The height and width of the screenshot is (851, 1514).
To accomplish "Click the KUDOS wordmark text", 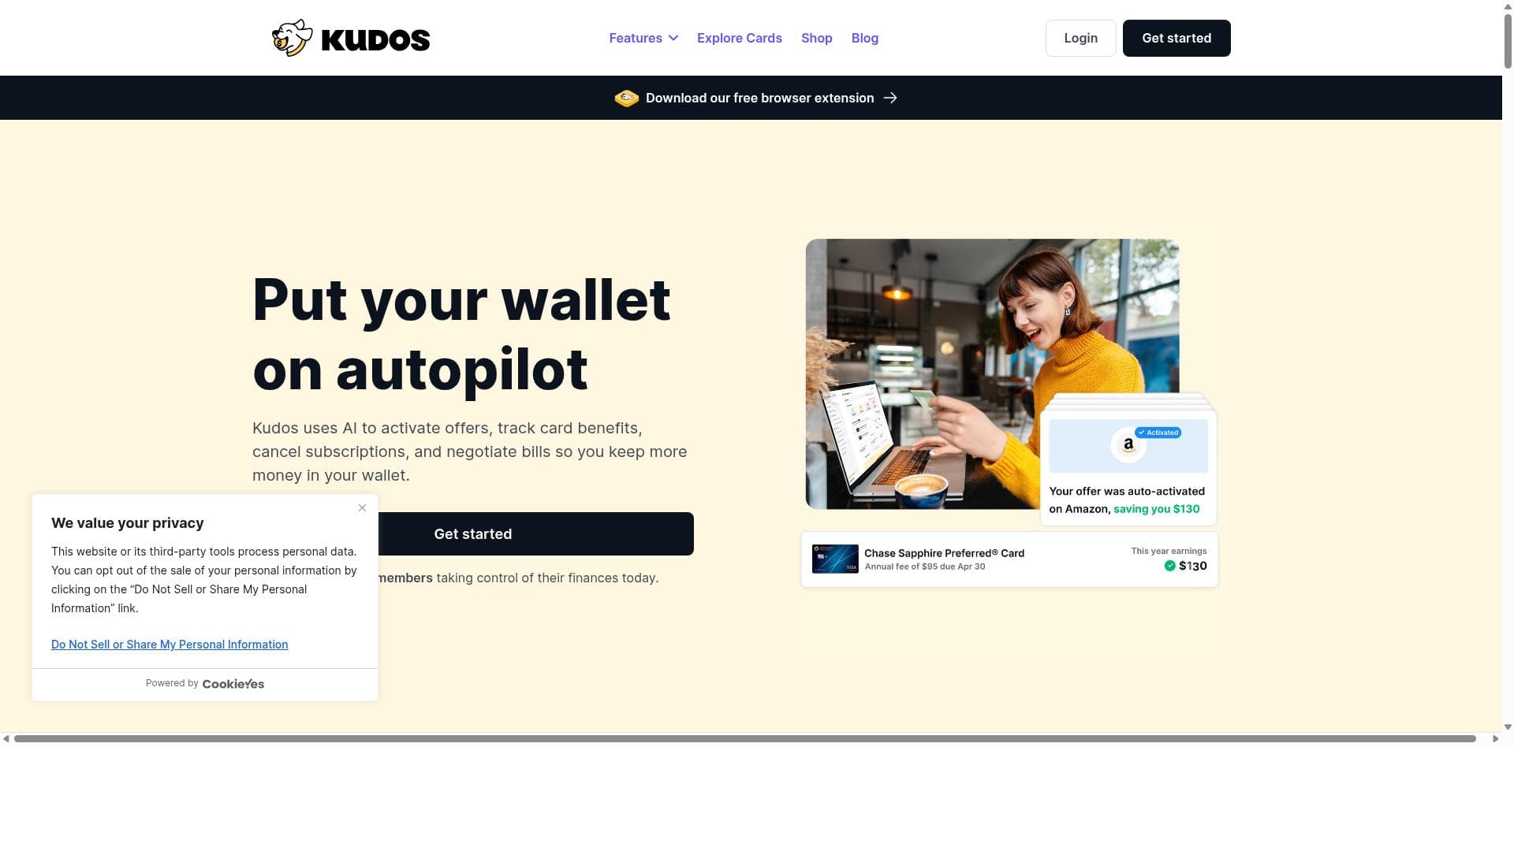I will [x=375, y=39].
